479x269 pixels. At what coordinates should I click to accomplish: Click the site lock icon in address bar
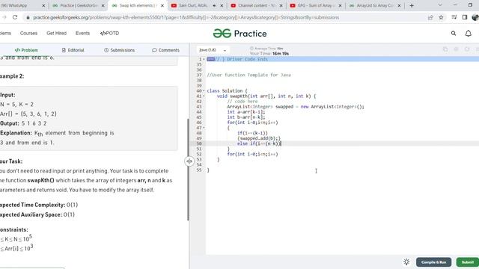(28, 18)
